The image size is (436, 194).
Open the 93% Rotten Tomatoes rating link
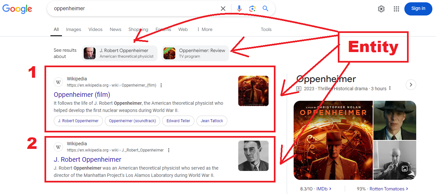pos(382,189)
